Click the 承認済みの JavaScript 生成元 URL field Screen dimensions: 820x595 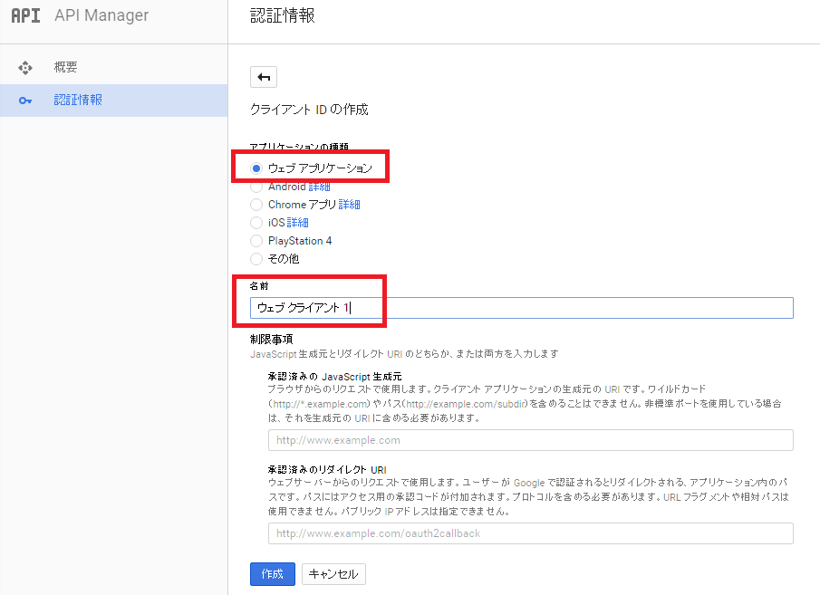tap(530, 440)
